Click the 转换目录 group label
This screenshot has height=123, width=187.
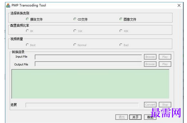[x=18, y=52]
